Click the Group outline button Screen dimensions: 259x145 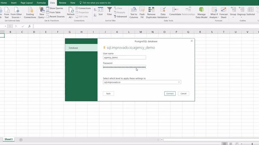[233, 12]
